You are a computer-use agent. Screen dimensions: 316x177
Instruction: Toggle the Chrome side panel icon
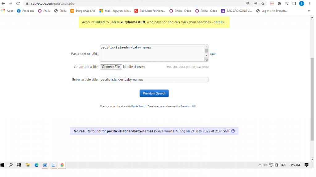click(294, 3)
